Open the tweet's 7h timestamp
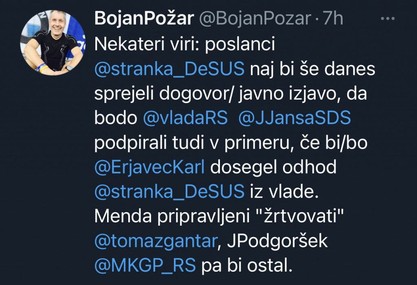 click(333, 19)
